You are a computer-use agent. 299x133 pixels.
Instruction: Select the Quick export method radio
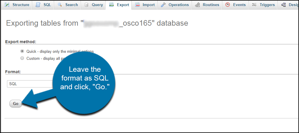[x=22, y=51]
